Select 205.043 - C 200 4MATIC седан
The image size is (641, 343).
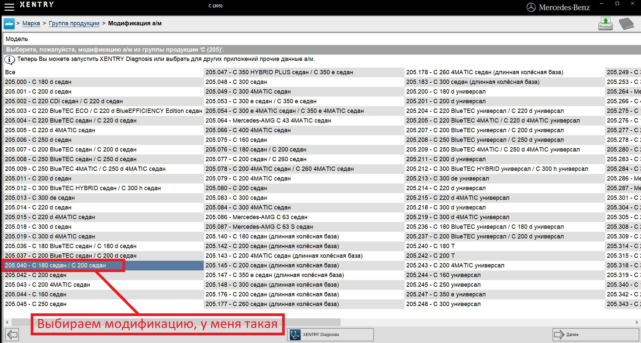[x=103, y=285]
